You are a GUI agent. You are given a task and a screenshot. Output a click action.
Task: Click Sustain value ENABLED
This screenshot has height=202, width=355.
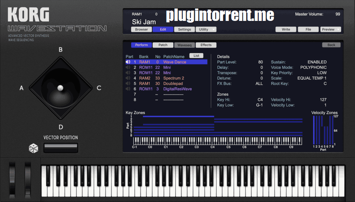317,62
